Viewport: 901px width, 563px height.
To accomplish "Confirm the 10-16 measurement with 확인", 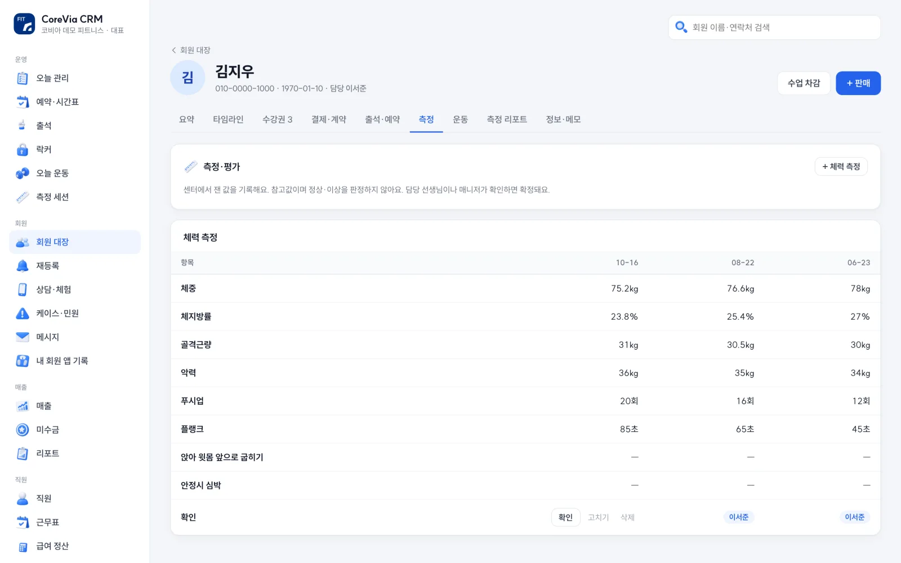I will pyautogui.click(x=565, y=517).
